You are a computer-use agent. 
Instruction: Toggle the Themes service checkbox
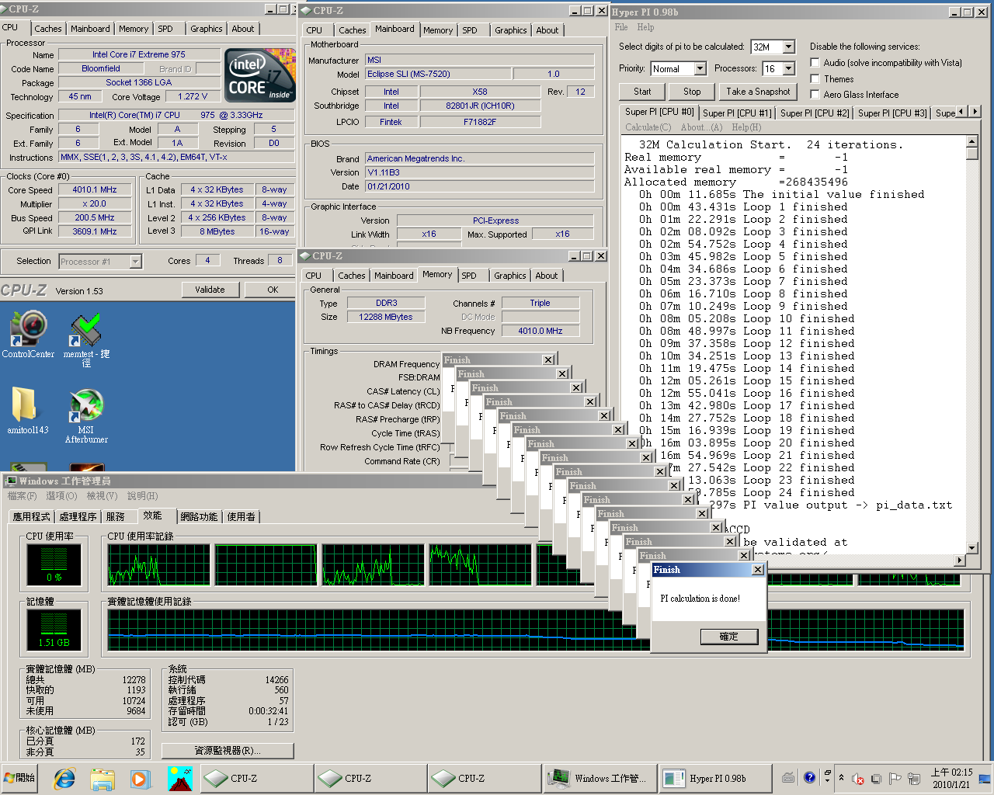[815, 78]
